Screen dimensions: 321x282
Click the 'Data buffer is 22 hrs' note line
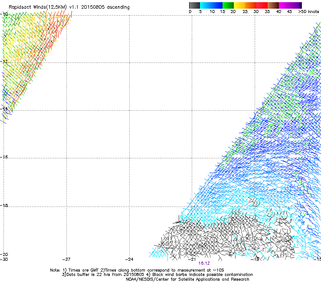click(157, 275)
